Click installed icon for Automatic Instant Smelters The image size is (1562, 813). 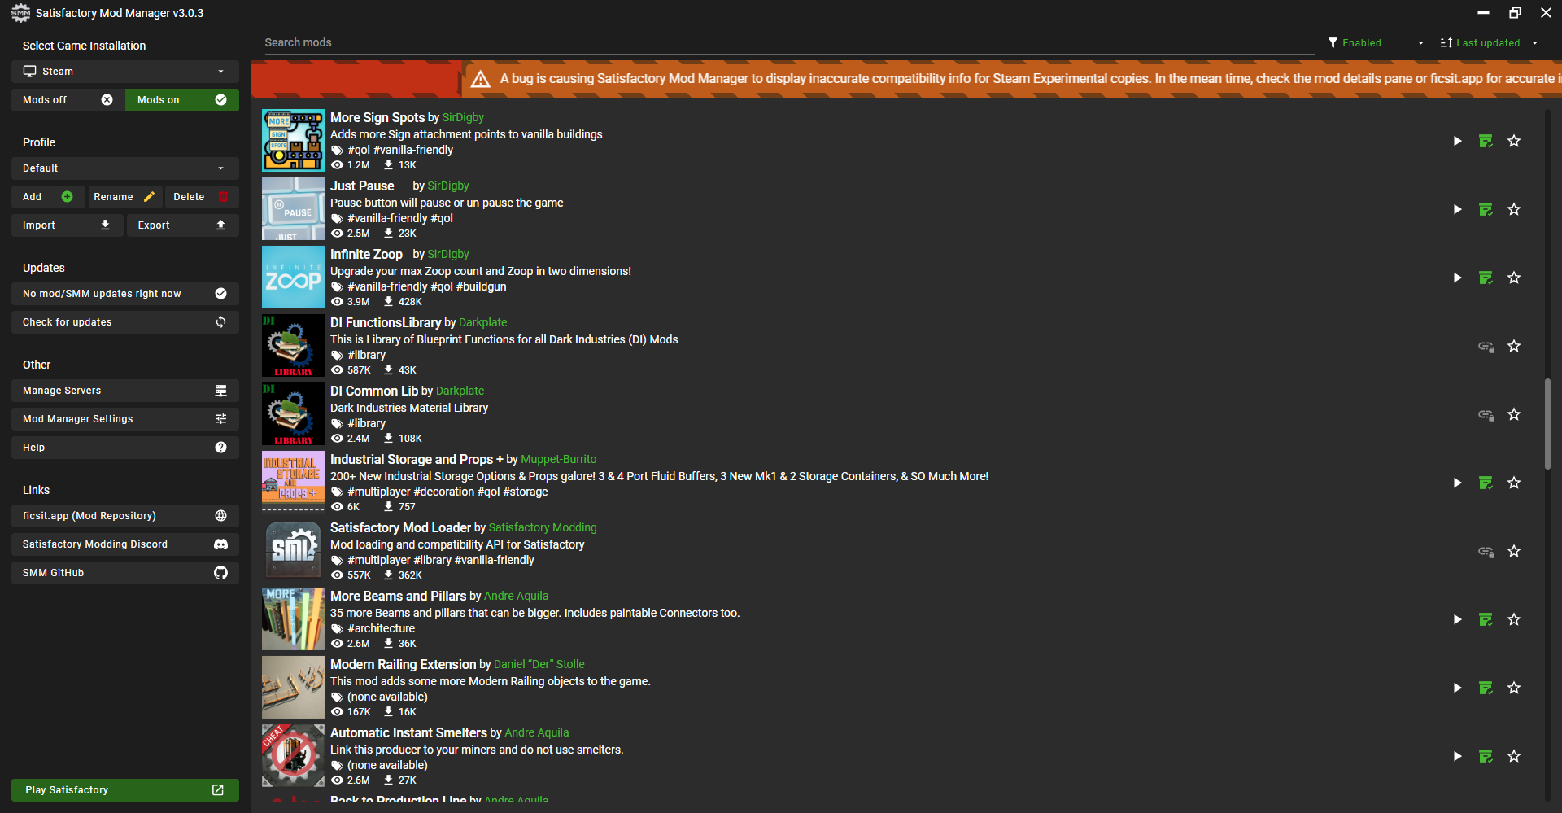tap(1486, 756)
